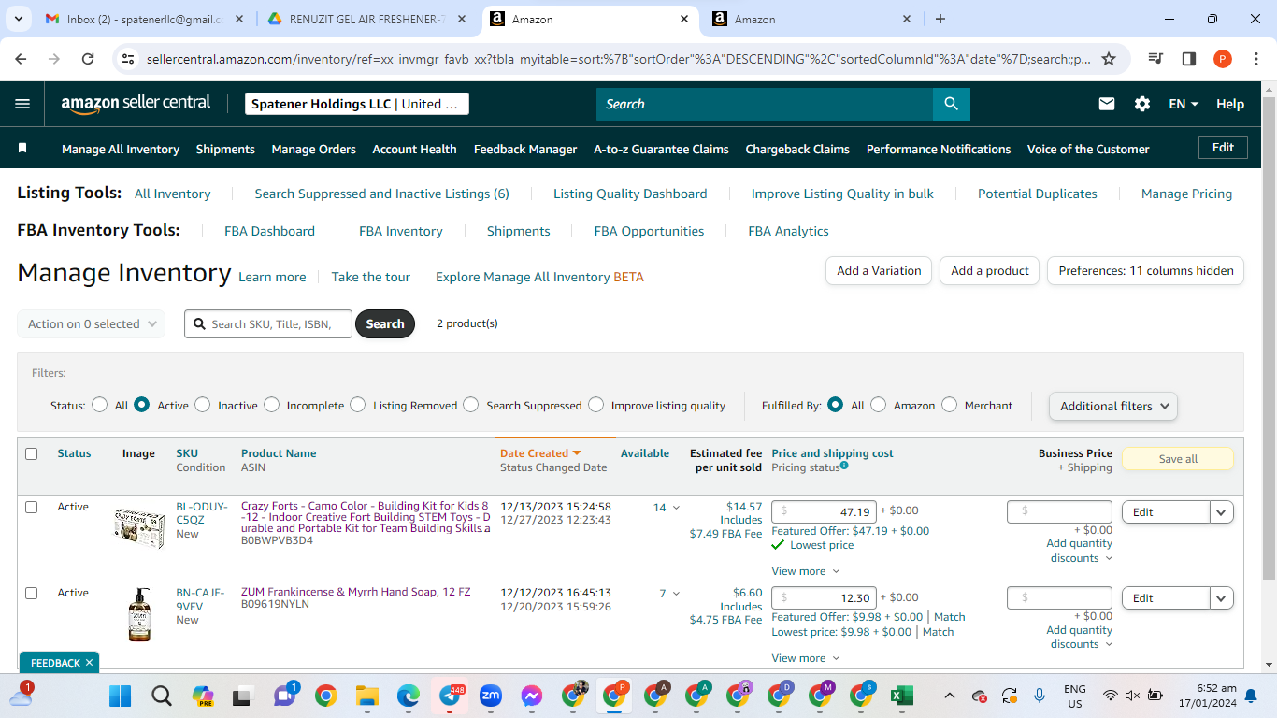Click the Amazon Seller Central logo
Image resolution: width=1277 pixels, height=718 pixels.
[x=136, y=104]
